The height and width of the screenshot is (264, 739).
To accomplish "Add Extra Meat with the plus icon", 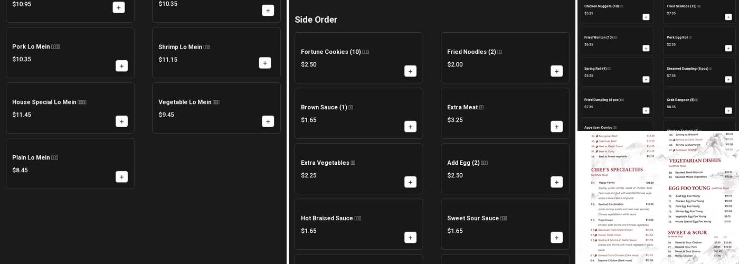I will (556, 127).
